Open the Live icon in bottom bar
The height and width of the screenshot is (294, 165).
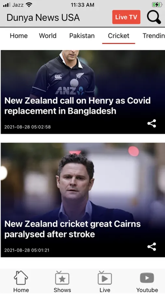105,282
